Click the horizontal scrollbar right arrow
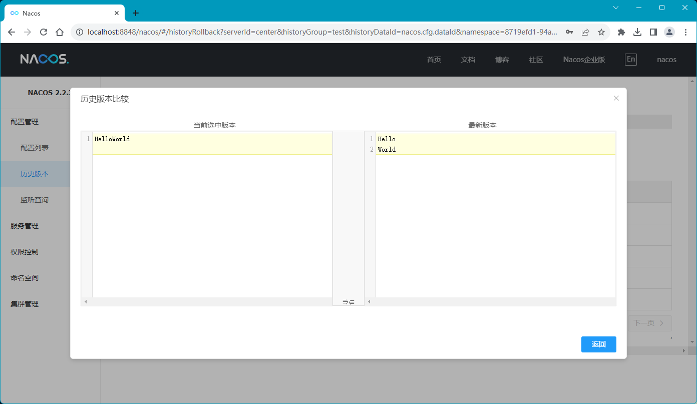The height and width of the screenshot is (404, 697). tap(684, 351)
